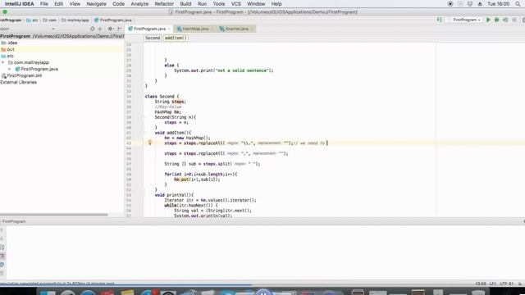Click the FirstProgram.java breadcrumb in the navigation bar
525x295 pixels.
(113, 20)
